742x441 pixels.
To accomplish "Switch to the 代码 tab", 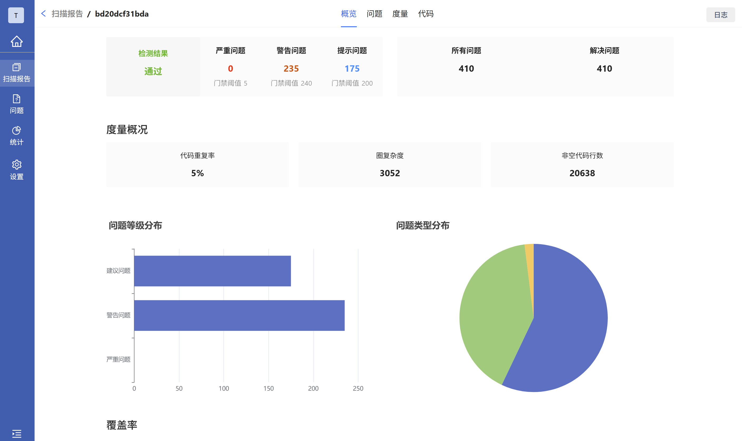I will (x=426, y=14).
